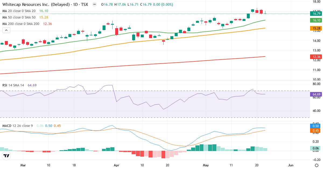Click the 80.00 RSI scale label

(x=316, y=84)
